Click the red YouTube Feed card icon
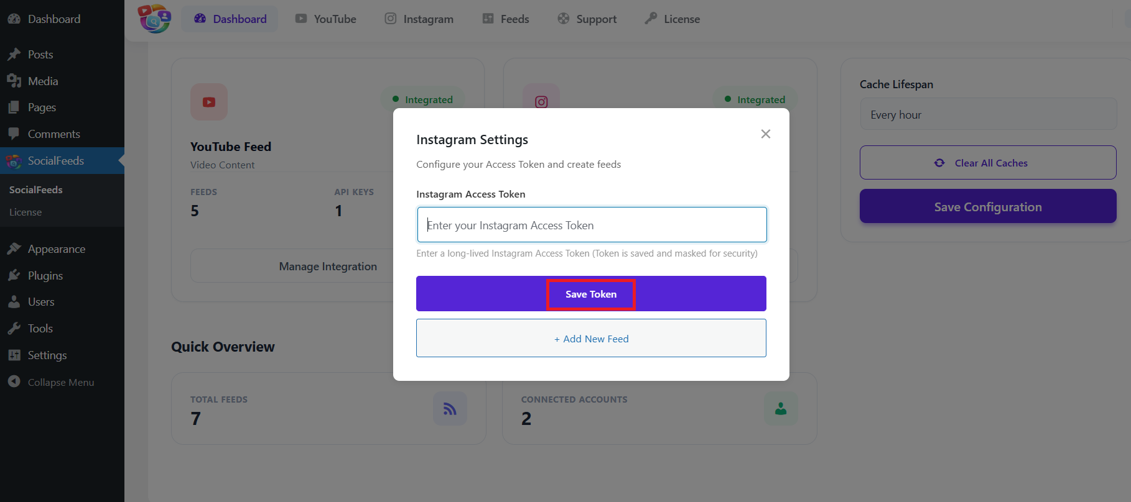 pyautogui.click(x=209, y=102)
